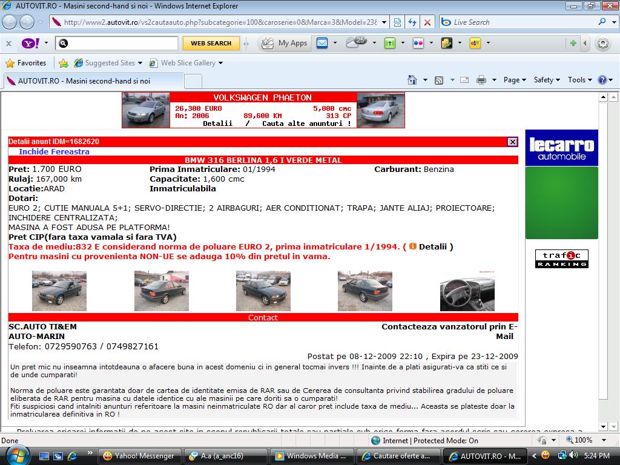
Task: Click the Home icon in command bar
Action: tap(412, 80)
